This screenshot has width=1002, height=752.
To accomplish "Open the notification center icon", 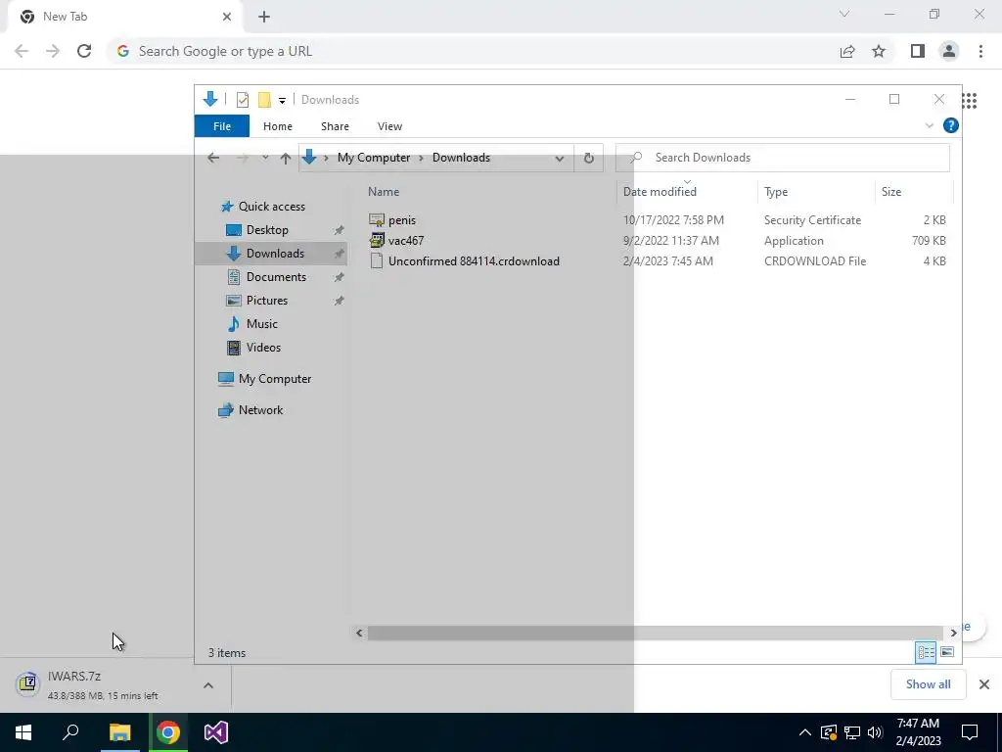I will [970, 732].
